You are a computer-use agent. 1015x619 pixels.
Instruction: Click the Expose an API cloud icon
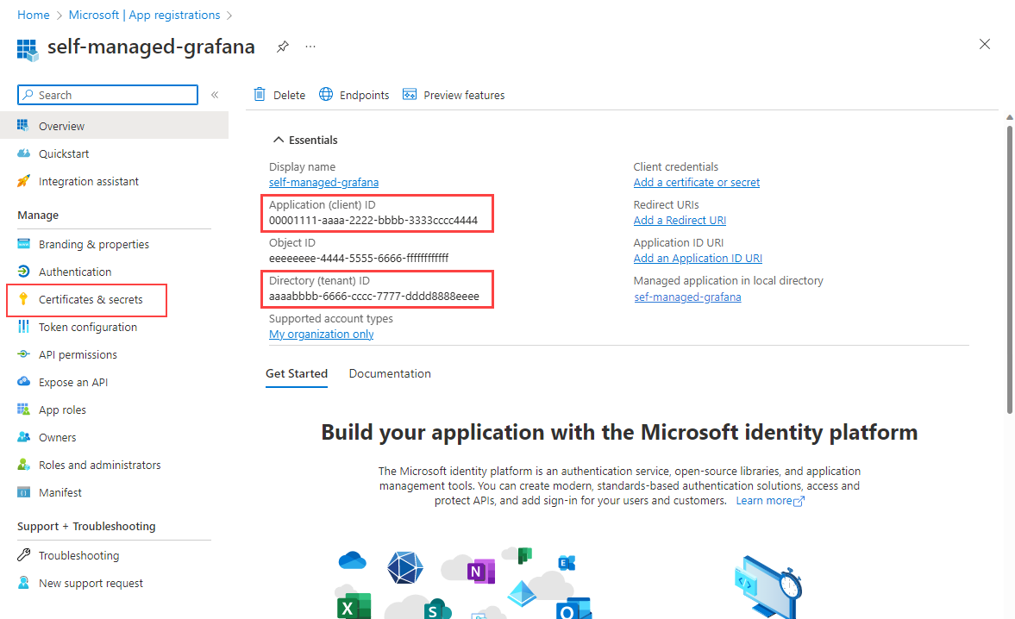click(x=23, y=382)
